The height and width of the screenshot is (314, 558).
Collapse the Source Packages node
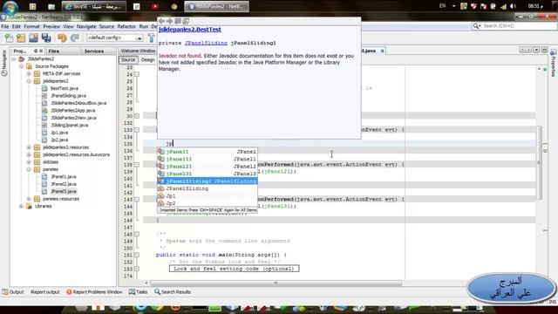[21, 66]
